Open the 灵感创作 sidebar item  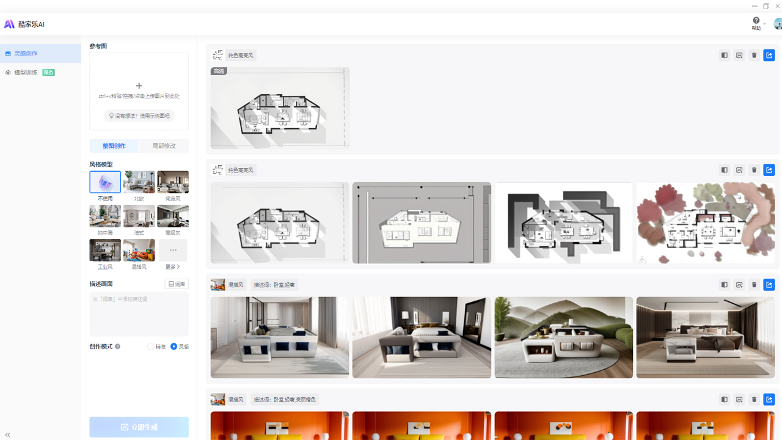coord(40,53)
